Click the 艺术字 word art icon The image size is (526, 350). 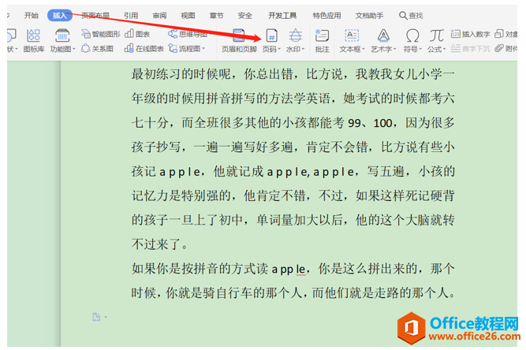pyautogui.click(x=383, y=35)
